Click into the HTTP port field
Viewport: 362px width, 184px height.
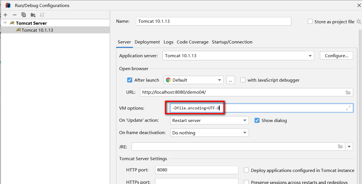196,170
